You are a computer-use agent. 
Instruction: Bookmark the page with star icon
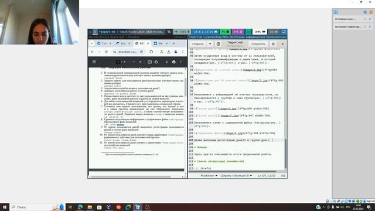[x=141, y=52]
